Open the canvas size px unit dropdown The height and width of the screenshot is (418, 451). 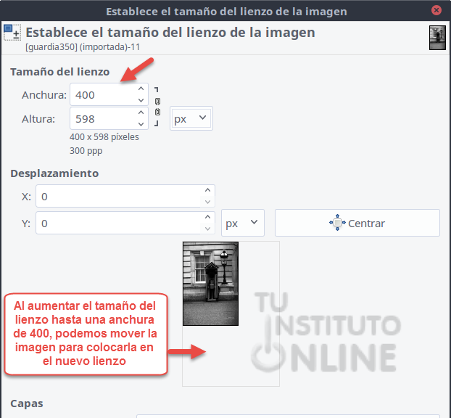pos(191,118)
